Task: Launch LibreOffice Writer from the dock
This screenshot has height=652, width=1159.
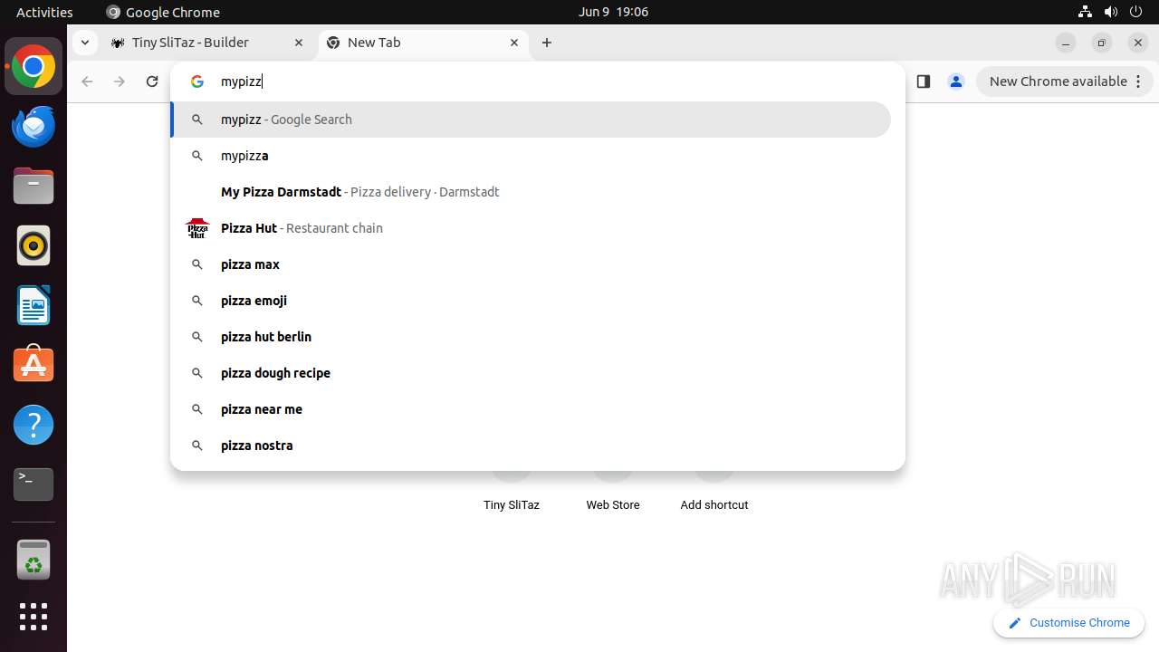Action: [34, 305]
